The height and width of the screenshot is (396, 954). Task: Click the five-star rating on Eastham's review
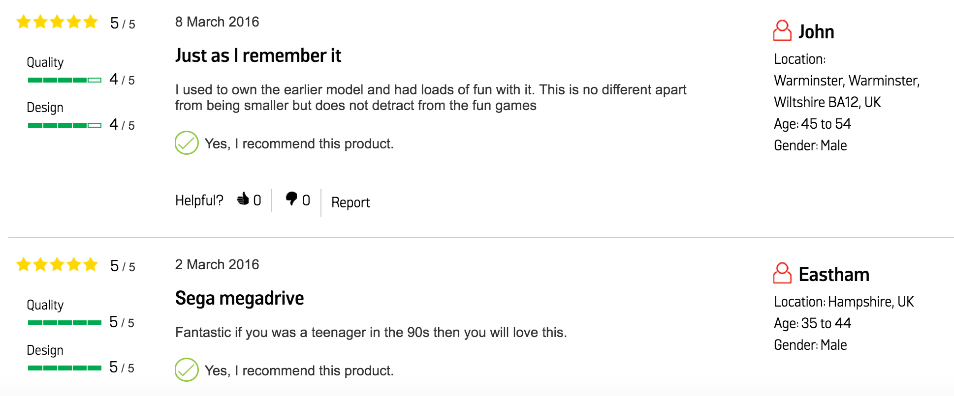(57, 265)
